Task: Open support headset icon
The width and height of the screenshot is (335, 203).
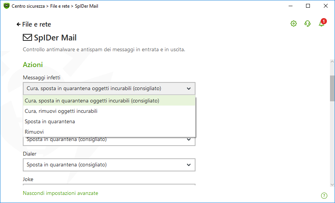Action: click(308, 24)
